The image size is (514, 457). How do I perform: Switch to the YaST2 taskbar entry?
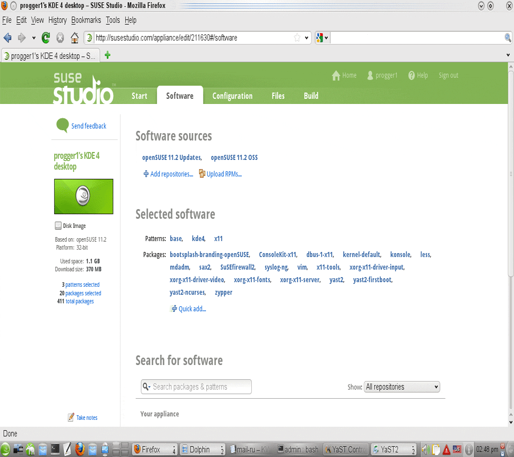click(393, 449)
